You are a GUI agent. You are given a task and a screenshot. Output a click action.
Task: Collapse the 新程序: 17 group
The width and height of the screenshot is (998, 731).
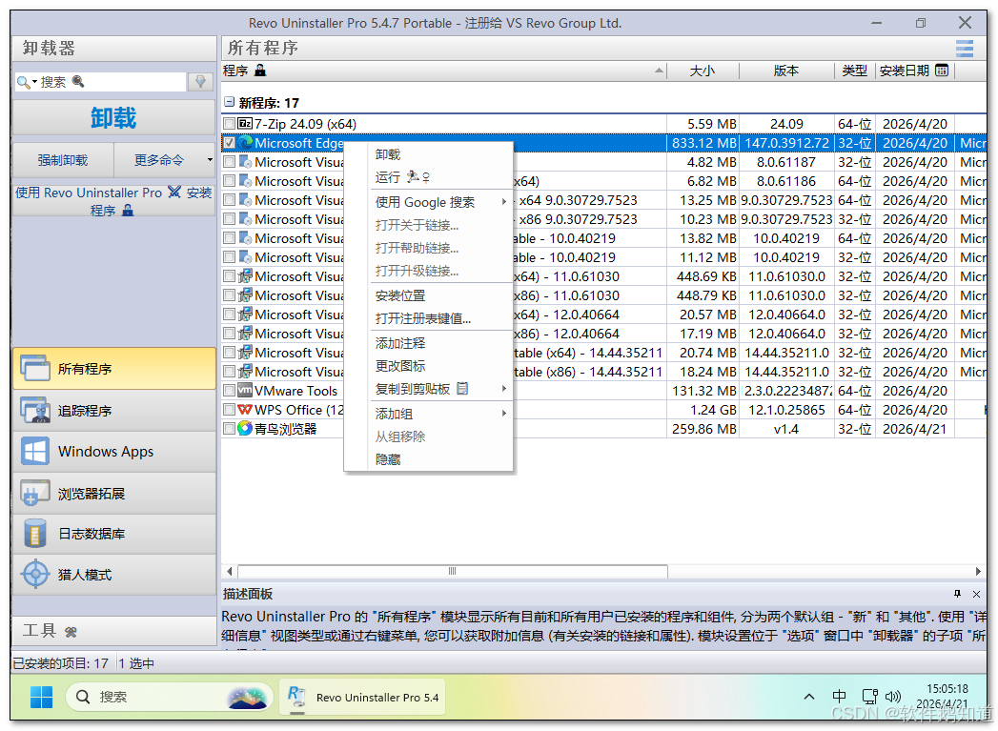point(229,102)
